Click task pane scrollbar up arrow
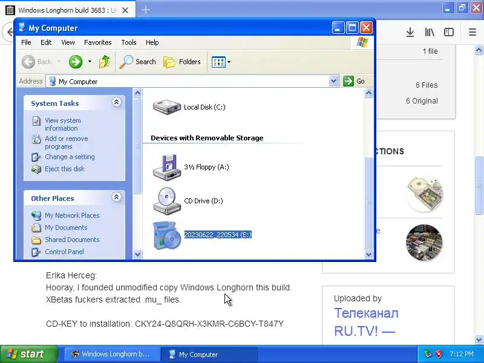484x363 pixels. (x=138, y=93)
